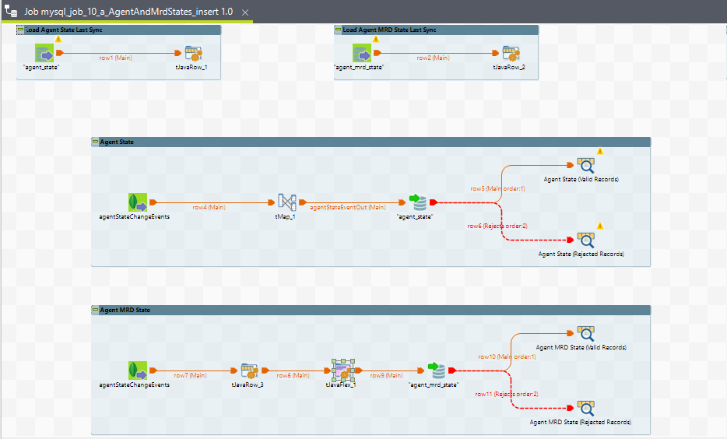
Task: Close the job editor tab
Action: [244, 13]
